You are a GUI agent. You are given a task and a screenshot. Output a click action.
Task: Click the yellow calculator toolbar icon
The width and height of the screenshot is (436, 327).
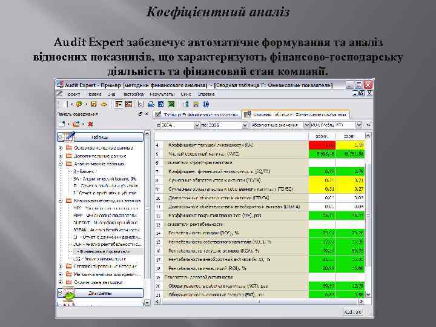196,104
